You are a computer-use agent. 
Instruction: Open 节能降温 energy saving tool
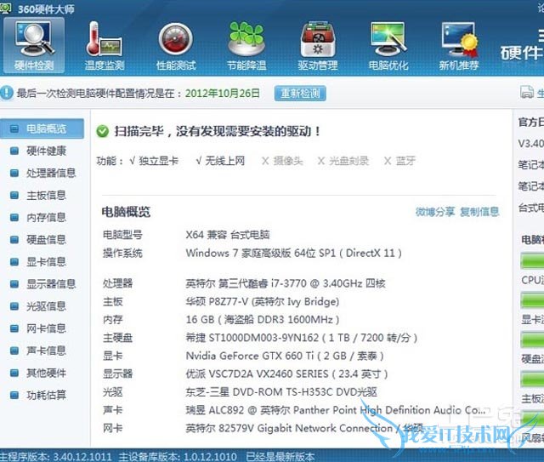coord(246,45)
